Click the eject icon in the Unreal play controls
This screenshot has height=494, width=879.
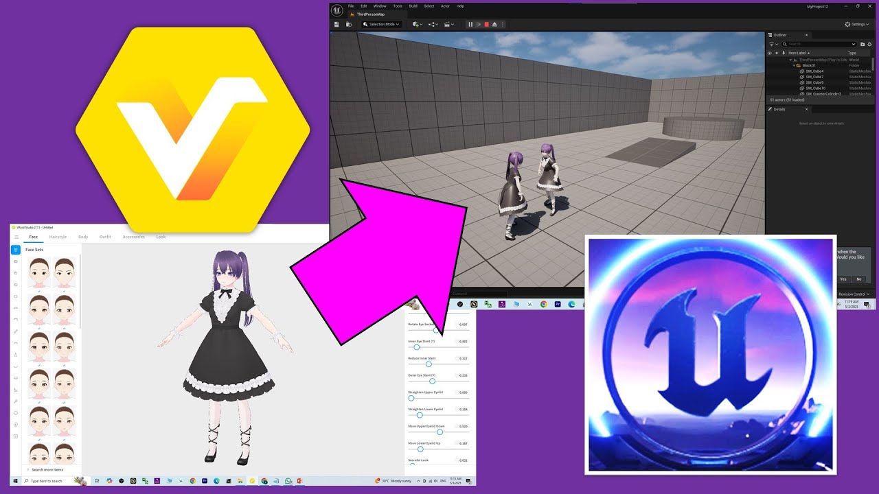point(494,24)
